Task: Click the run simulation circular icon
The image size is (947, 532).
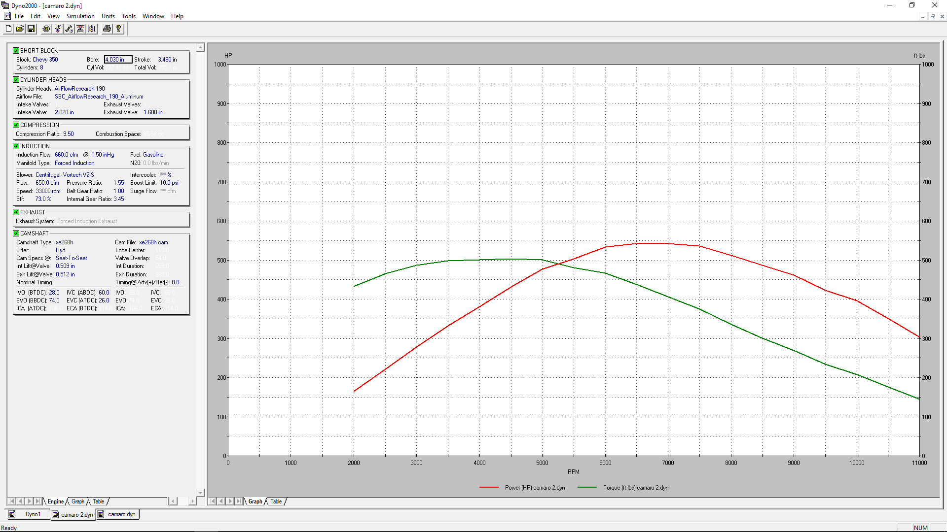Action: point(46,29)
